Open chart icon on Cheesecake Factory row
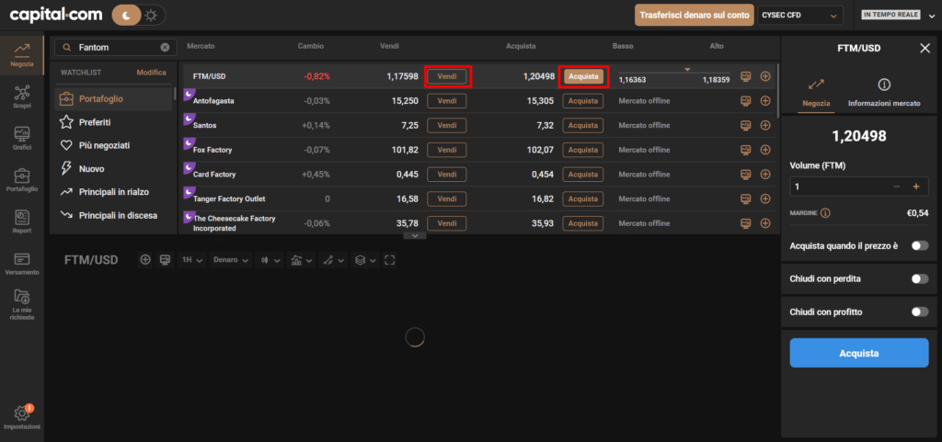 tap(745, 223)
